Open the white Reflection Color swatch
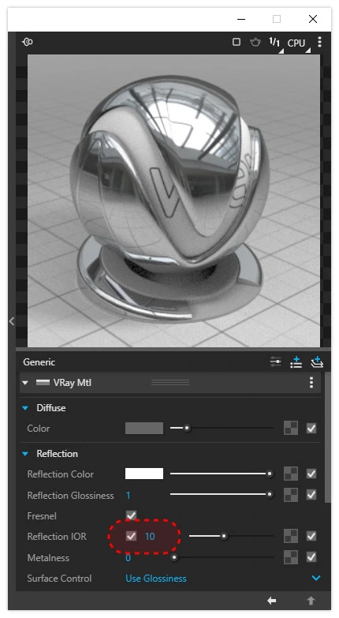Image resolution: width=339 pixels, height=618 pixels. point(144,474)
